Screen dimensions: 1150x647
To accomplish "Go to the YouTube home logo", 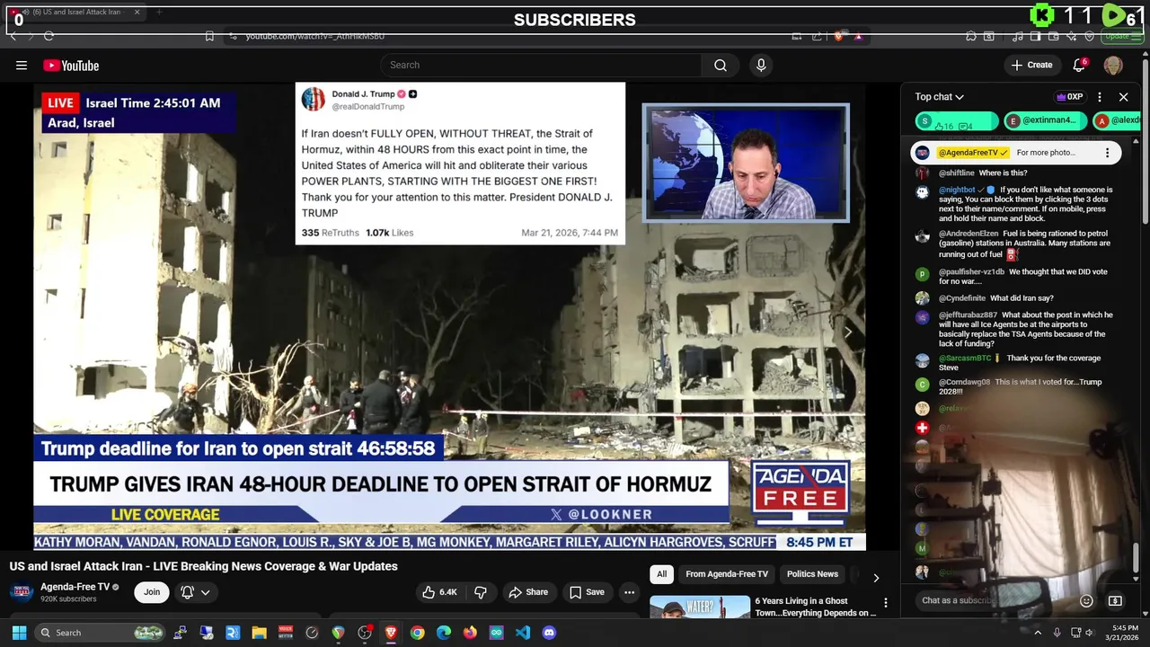I will click(x=71, y=65).
